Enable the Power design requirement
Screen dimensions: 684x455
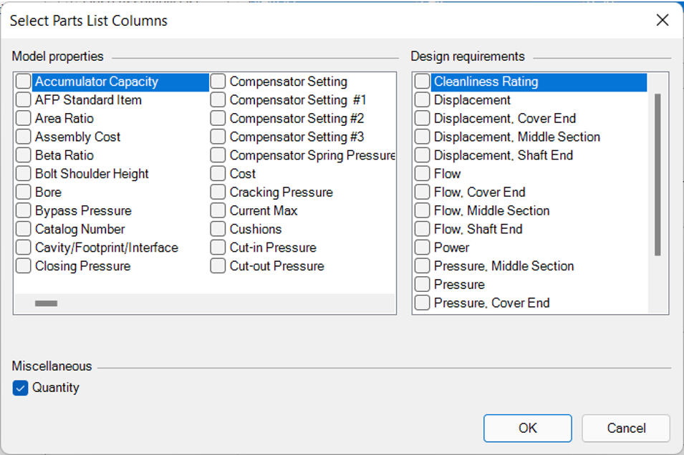coord(423,248)
